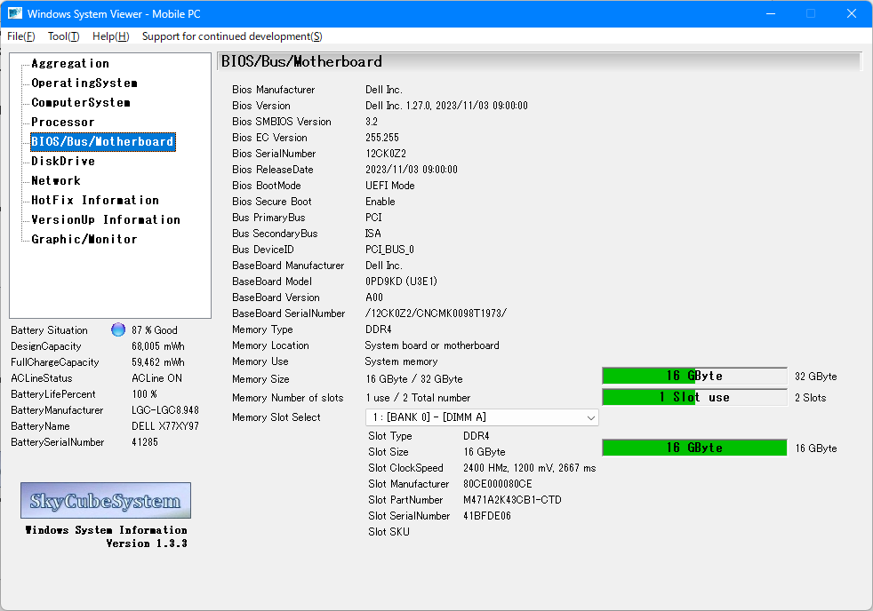Open the File menu

[21, 36]
